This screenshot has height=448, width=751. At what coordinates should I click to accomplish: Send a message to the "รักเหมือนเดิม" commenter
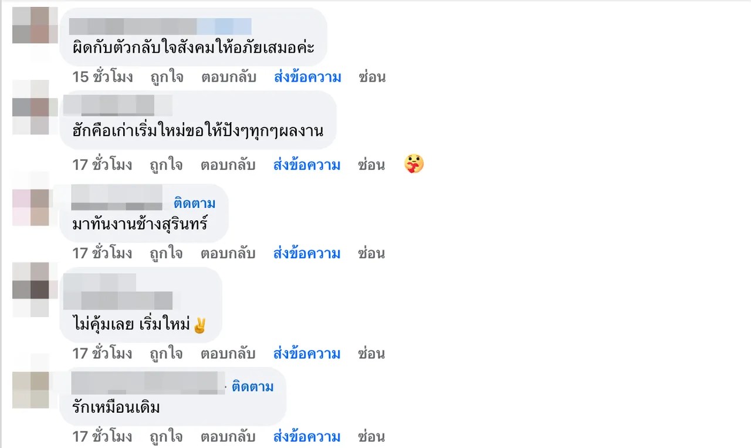point(307,437)
